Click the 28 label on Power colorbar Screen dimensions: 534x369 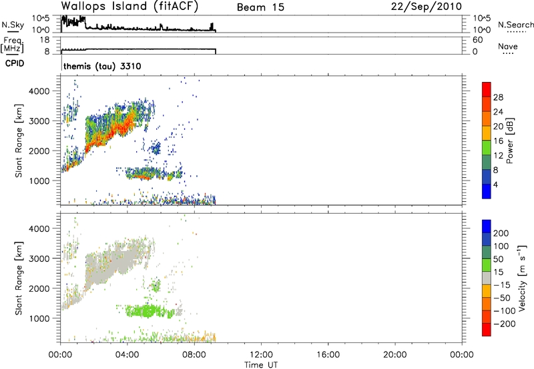click(498, 97)
